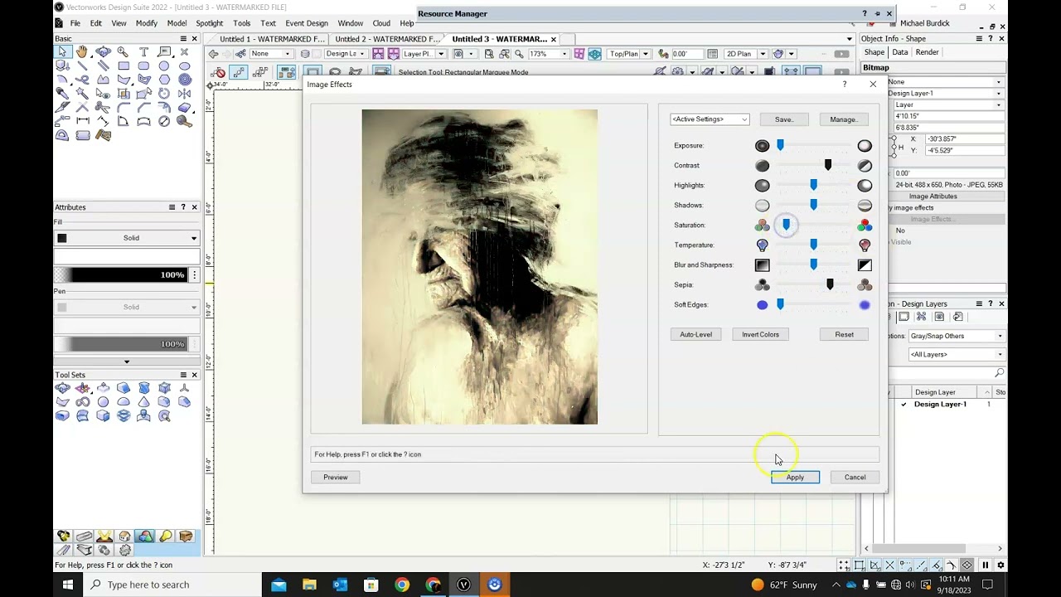This screenshot has width=1061, height=597.
Task: Click the Sepia icon left of slider
Action: pyautogui.click(x=762, y=285)
